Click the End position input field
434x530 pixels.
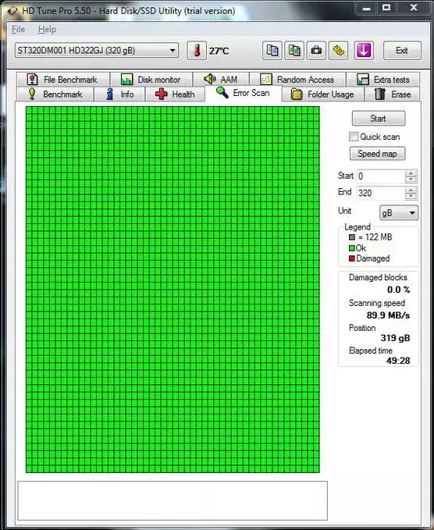381,194
